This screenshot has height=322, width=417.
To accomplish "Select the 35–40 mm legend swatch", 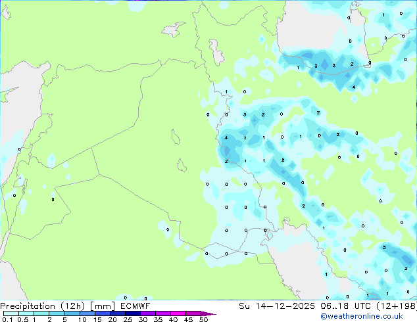I will [162, 313].
